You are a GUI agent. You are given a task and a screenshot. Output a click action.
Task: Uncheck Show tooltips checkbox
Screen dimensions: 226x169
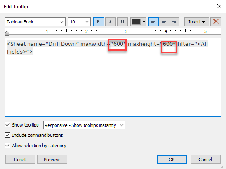click(8, 125)
